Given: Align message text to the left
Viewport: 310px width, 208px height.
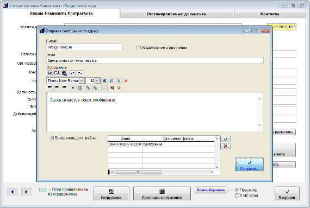Looking at the screenshot, I should click(x=50, y=88).
